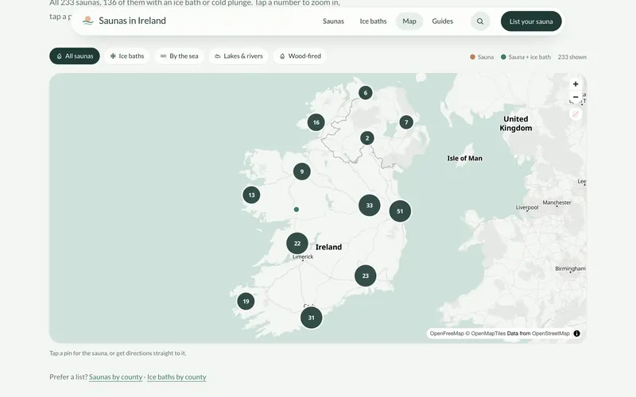The height and width of the screenshot is (397, 636).
Task: Zoom out with the map minus button
Action: 575,97
